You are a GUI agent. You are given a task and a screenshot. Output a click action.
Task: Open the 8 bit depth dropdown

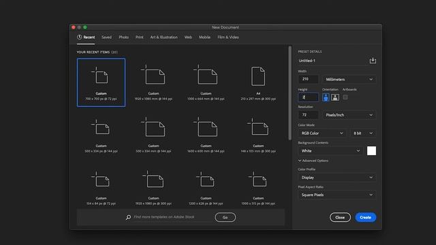point(363,133)
